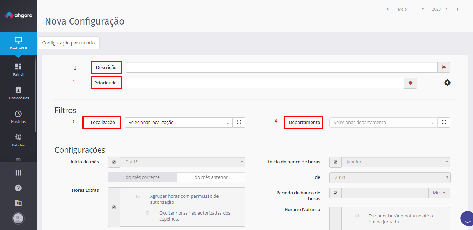
Task: Toggle the Início do mês checkbox
Action: (114, 162)
